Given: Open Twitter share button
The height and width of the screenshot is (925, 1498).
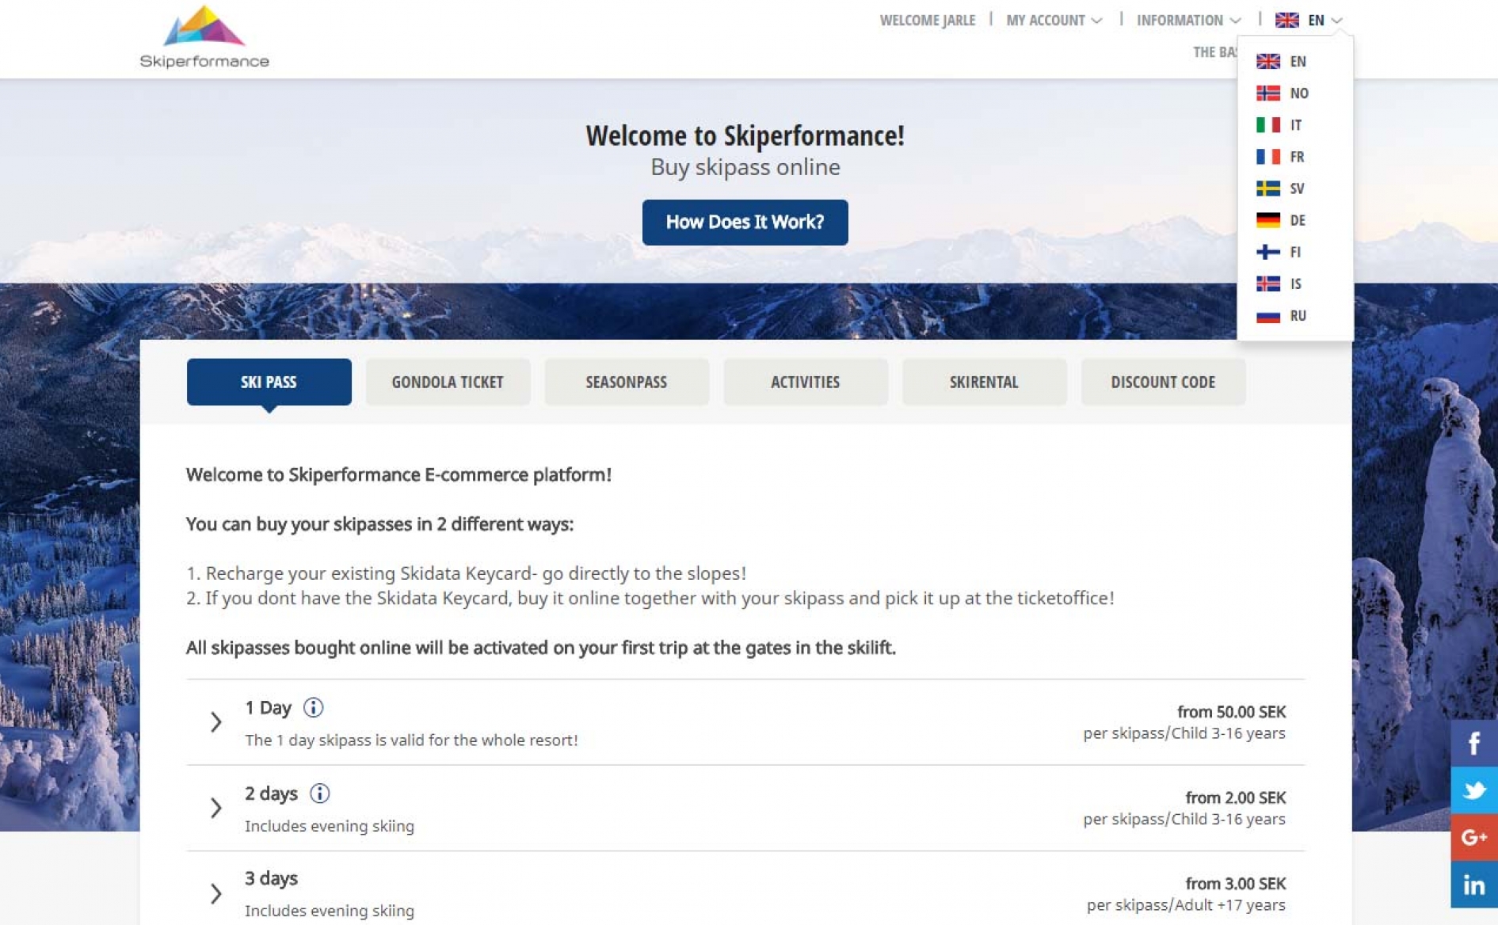Looking at the screenshot, I should 1473,790.
